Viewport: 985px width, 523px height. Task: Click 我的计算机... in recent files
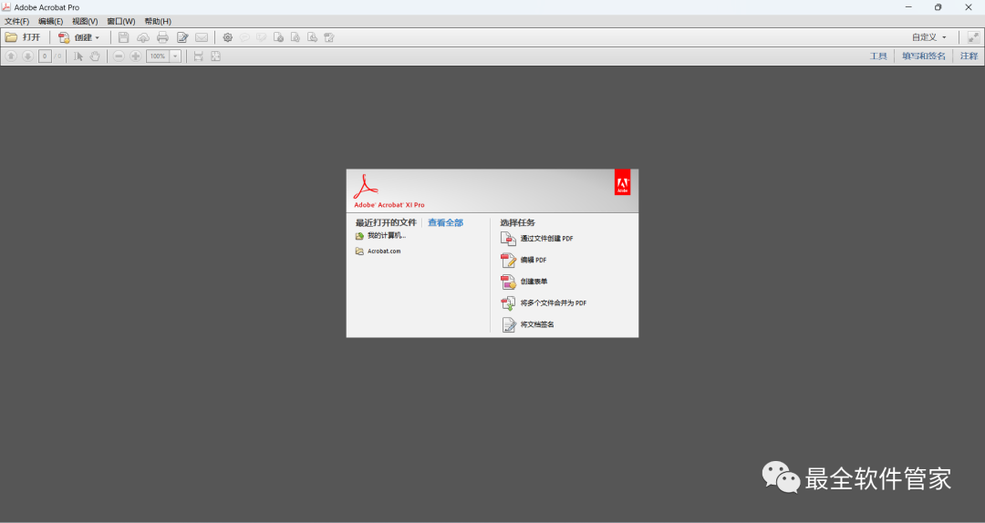[380, 236]
